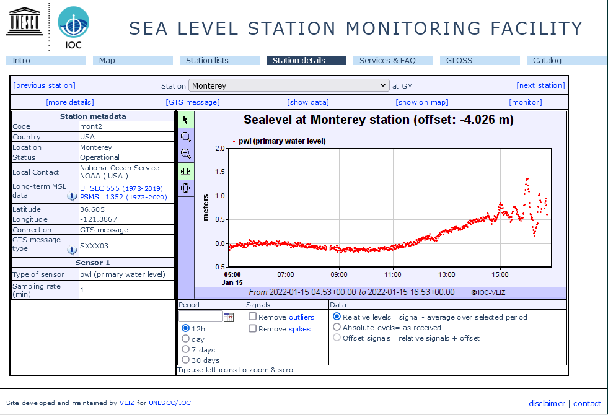Open the VLIZ footer link
The height and width of the screenshot is (415, 608).
[x=127, y=403]
